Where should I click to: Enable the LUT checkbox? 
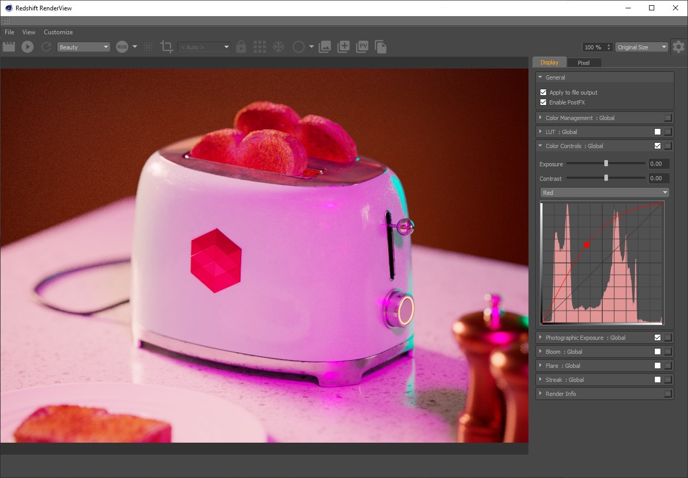coord(658,132)
